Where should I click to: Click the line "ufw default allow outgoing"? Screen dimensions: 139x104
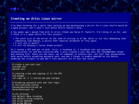pos(28,99)
